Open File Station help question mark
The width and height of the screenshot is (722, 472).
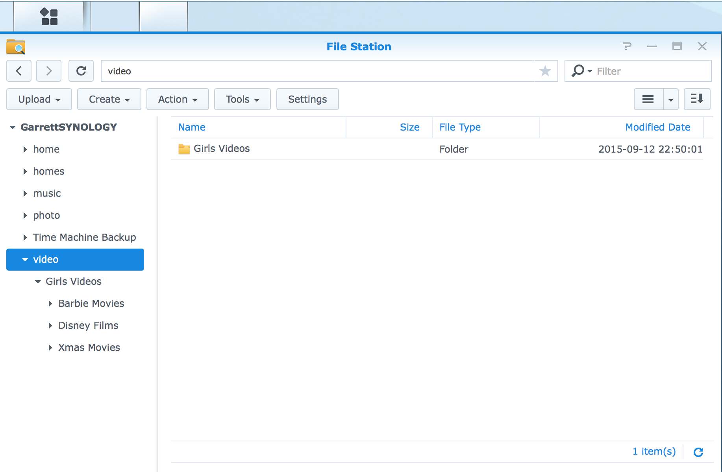[x=627, y=46]
